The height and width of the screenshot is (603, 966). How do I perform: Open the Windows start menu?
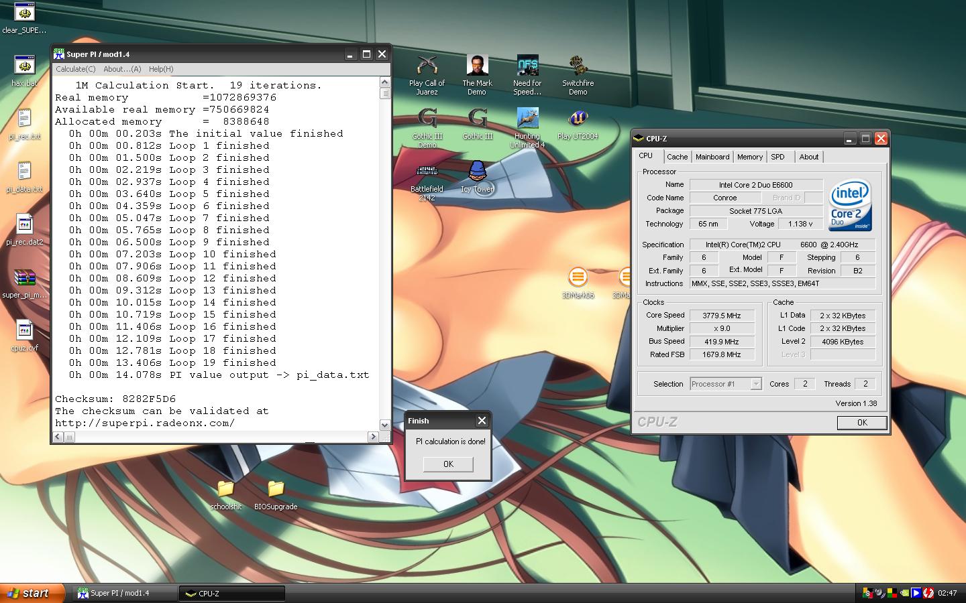pos(32,593)
